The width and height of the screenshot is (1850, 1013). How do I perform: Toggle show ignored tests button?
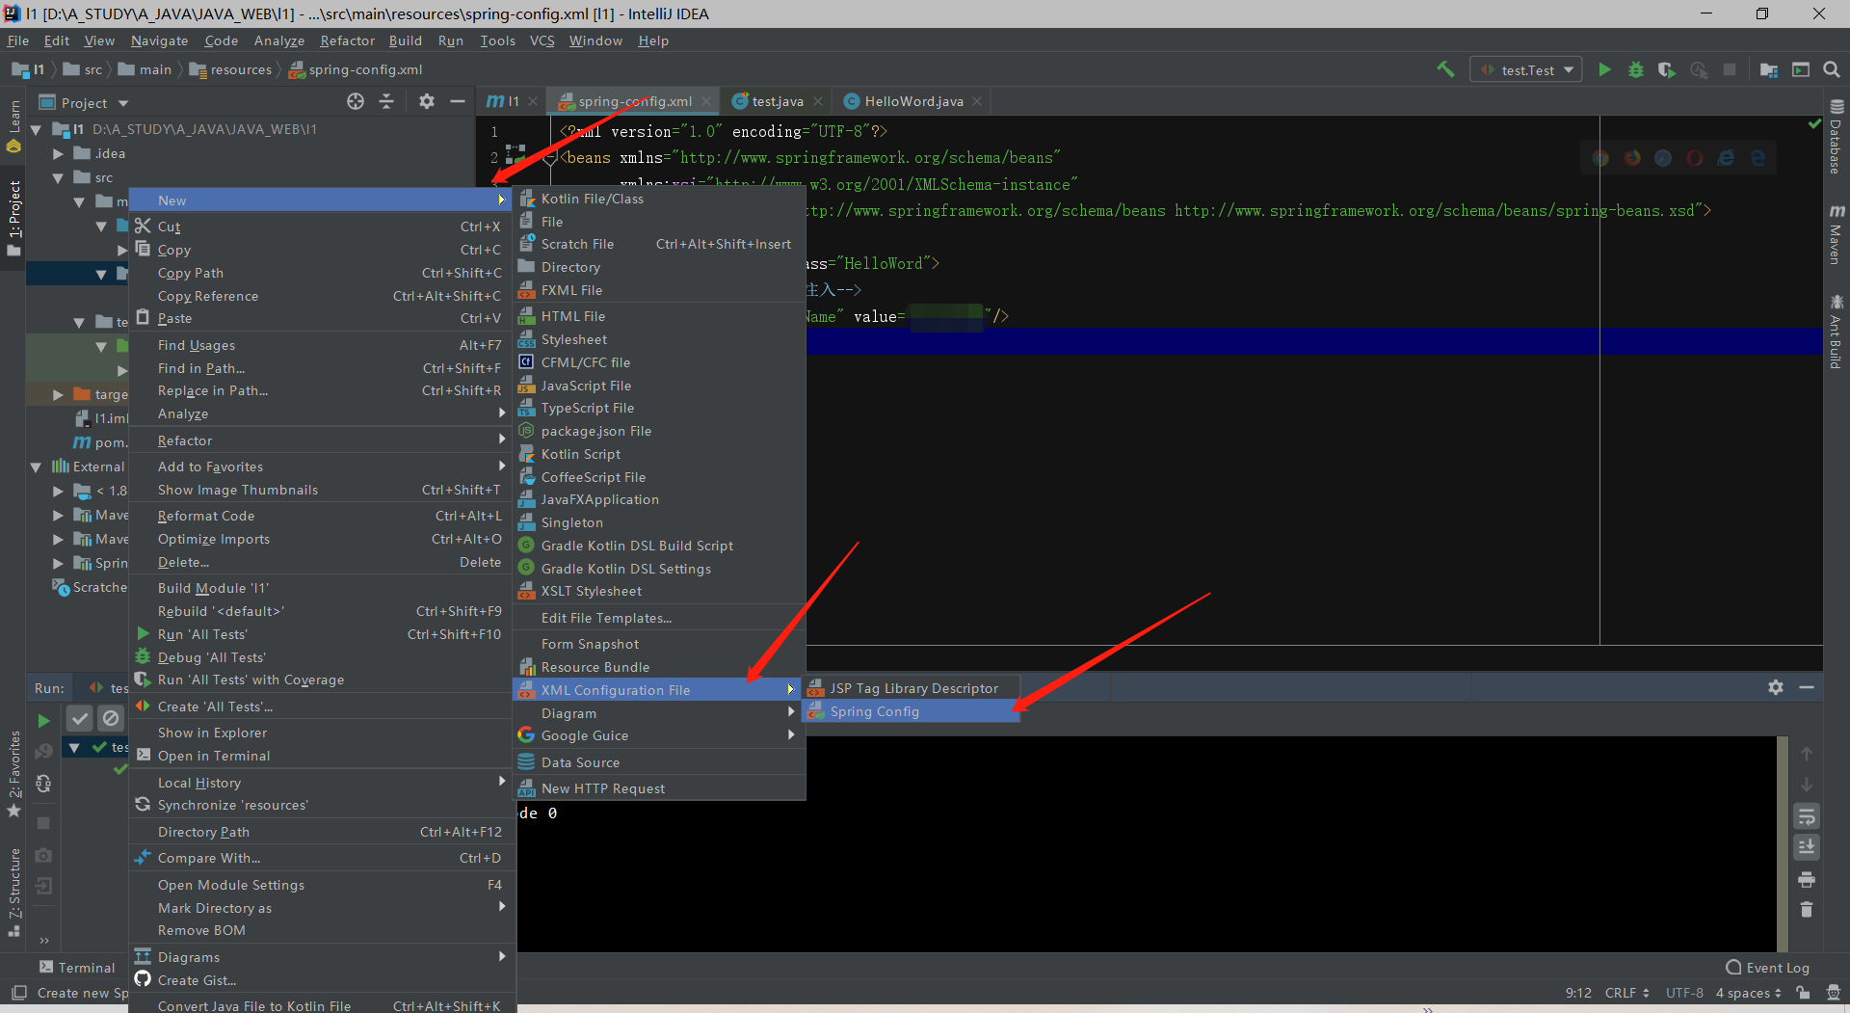pos(112,718)
